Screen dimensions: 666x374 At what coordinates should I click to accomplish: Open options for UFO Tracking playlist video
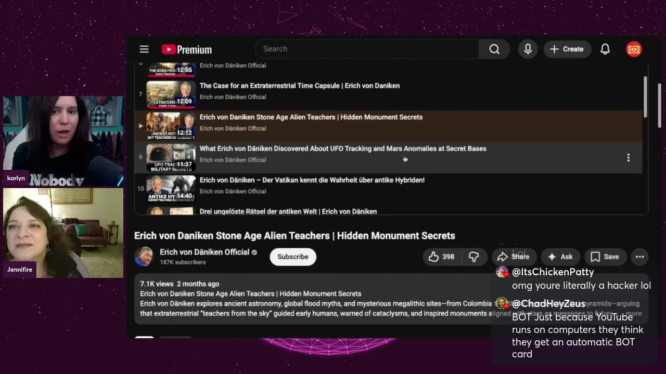[628, 158]
